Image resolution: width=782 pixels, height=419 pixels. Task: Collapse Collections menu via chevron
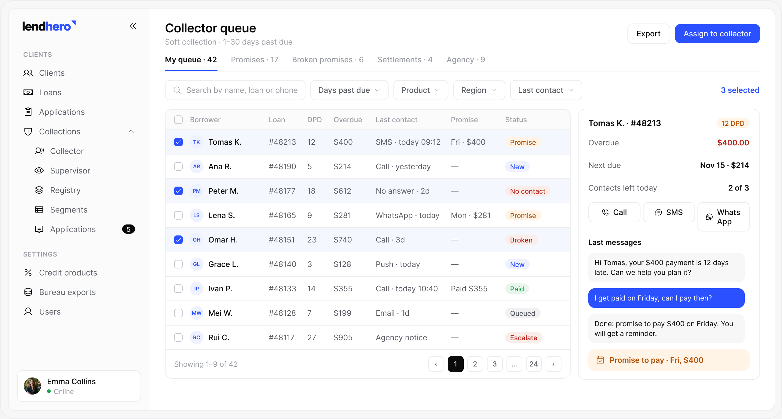[x=131, y=131]
